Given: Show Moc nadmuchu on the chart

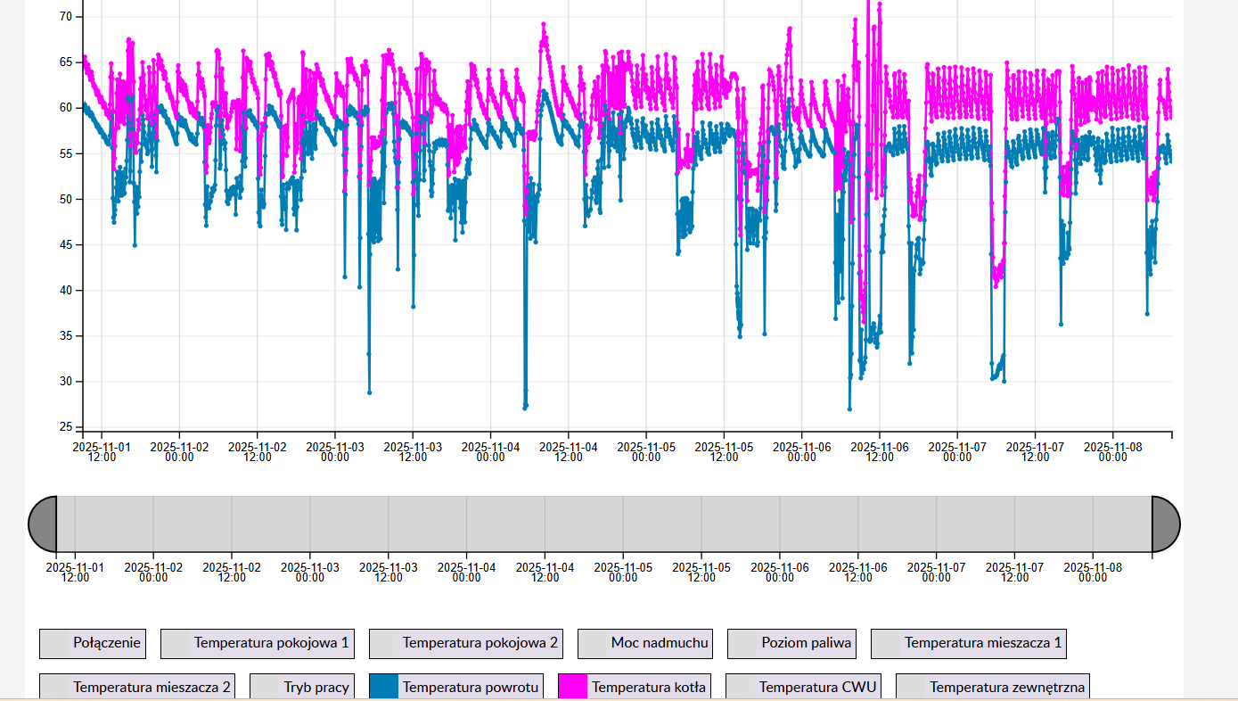Looking at the screenshot, I should pyautogui.click(x=645, y=643).
